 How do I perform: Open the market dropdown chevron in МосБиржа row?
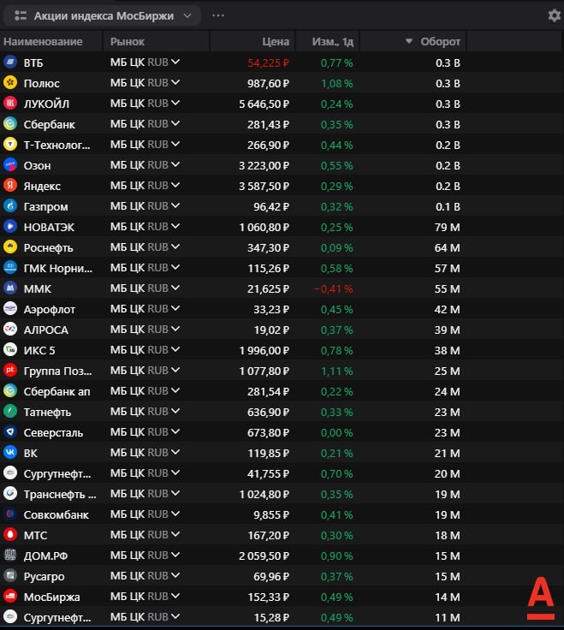point(175,597)
